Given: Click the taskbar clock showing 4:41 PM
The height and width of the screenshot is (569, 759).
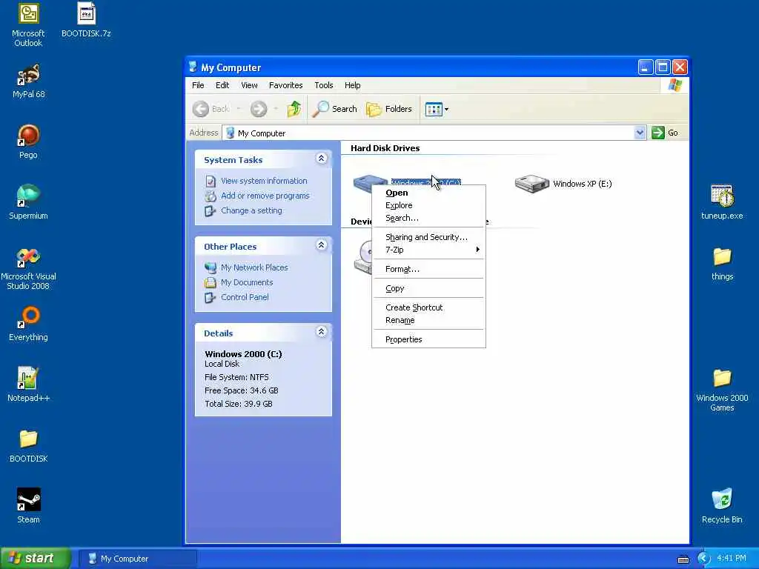Looking at the screenshot, I should [x=732, y=559].
